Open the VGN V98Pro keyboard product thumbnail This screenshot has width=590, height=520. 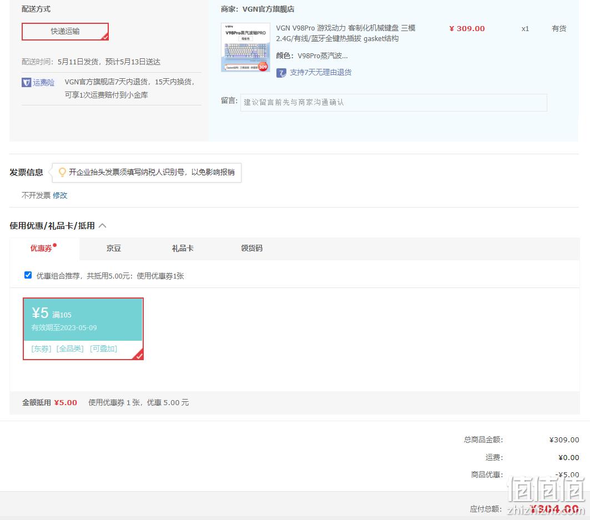coord(245,47)
